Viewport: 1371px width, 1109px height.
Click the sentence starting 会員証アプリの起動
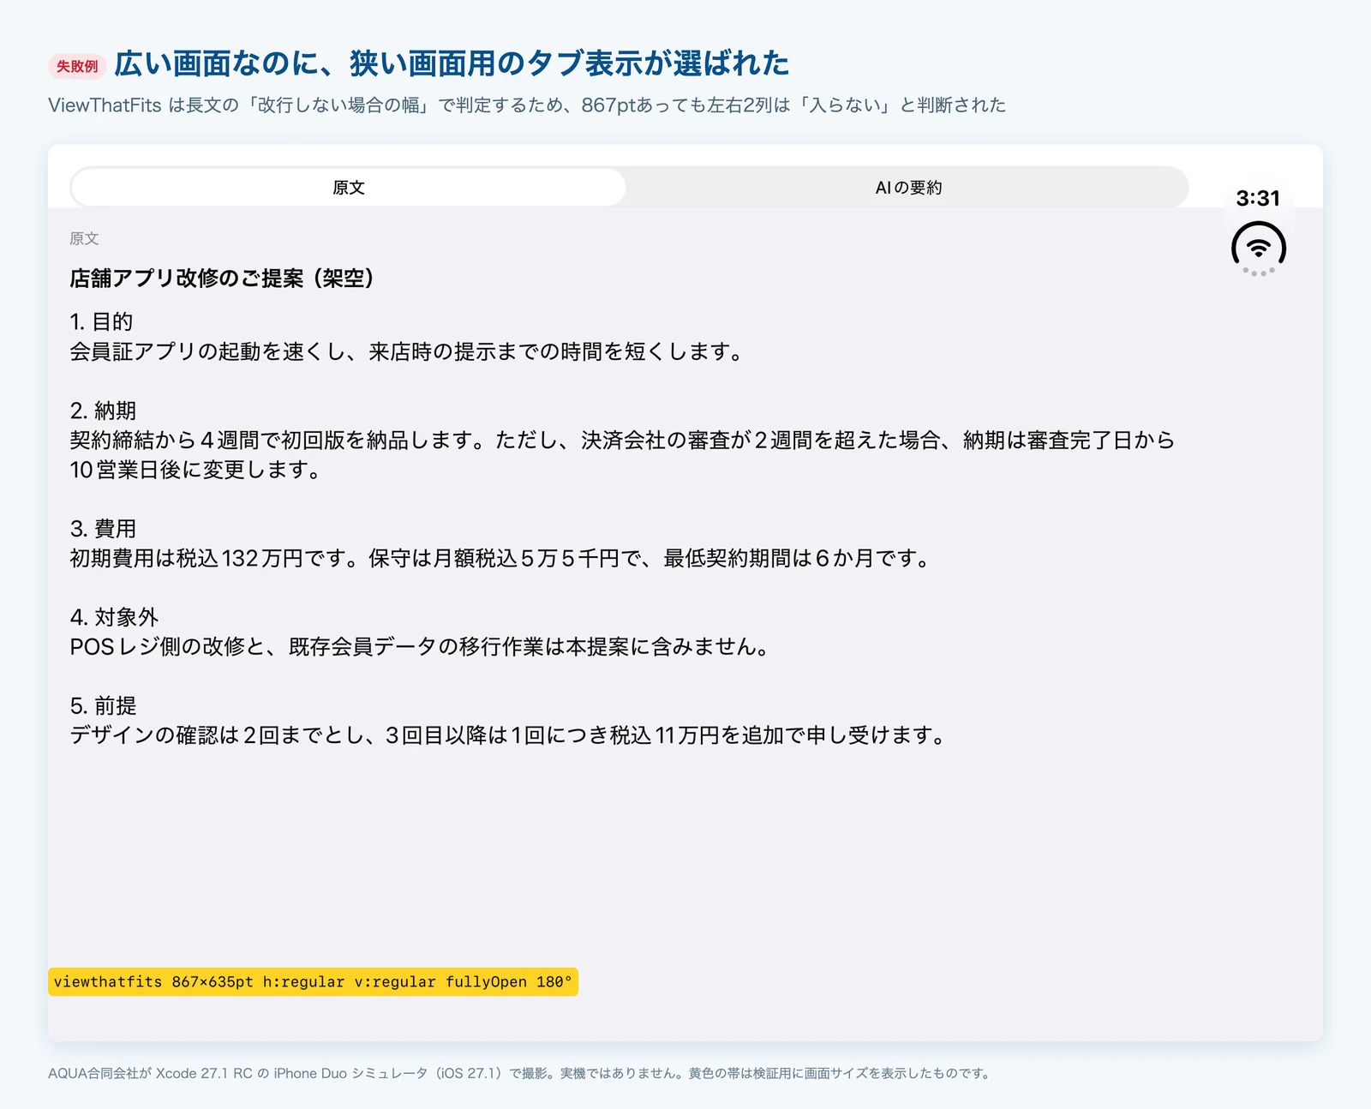pos(406,351)
